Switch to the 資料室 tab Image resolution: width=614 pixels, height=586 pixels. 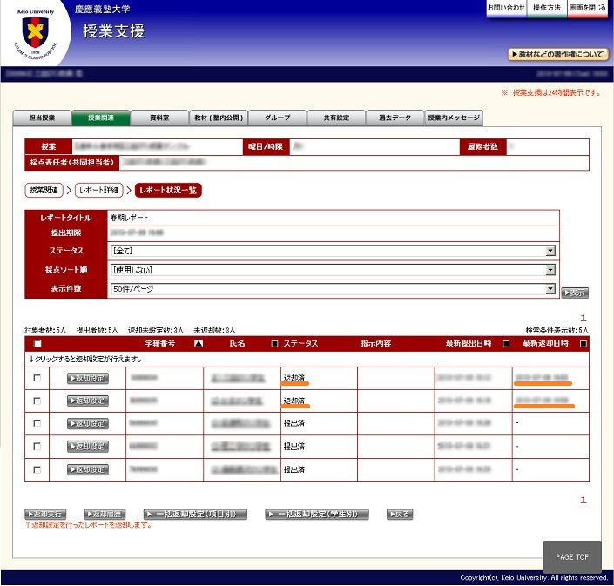(x=159, y=118)
